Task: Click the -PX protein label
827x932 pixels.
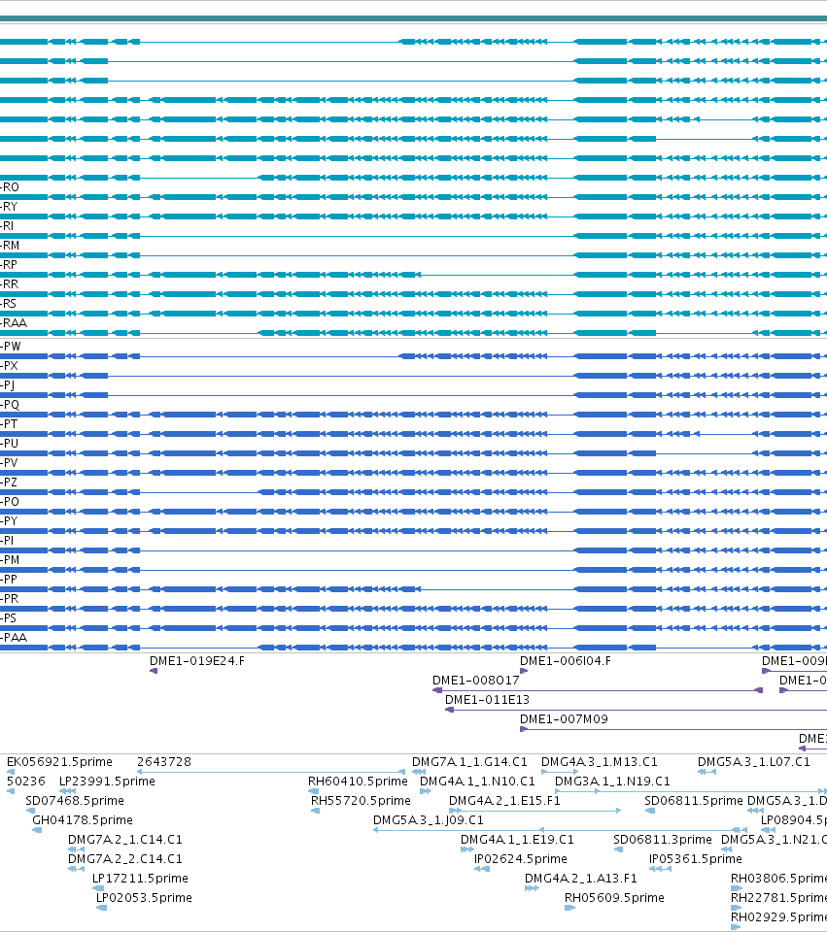Action: 9,366
